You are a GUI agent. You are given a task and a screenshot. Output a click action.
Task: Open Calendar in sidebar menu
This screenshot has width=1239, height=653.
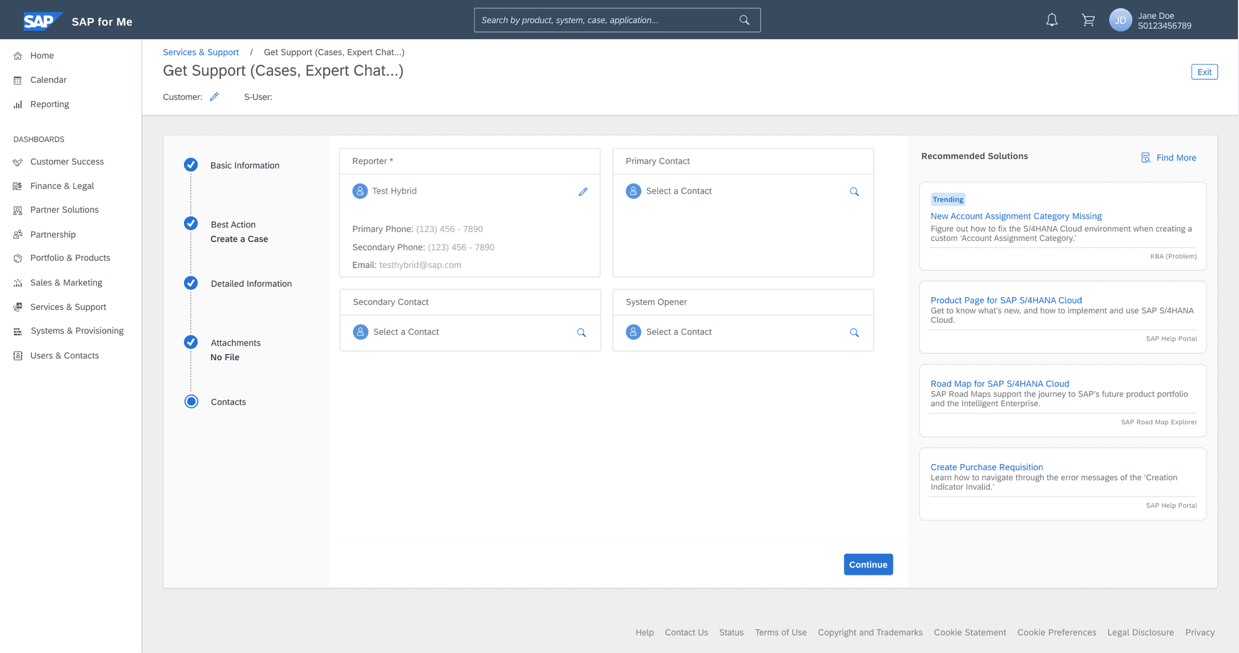click(48, 80)
